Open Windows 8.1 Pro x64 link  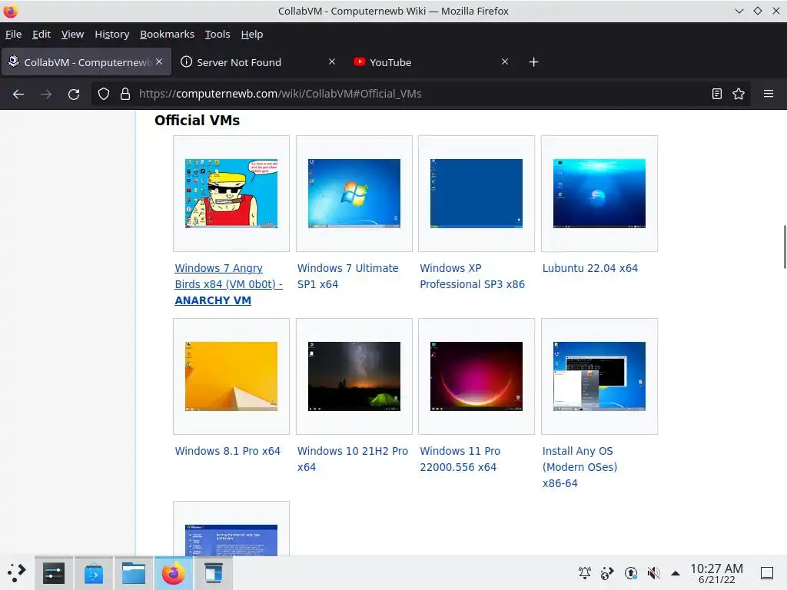[227, 451]
